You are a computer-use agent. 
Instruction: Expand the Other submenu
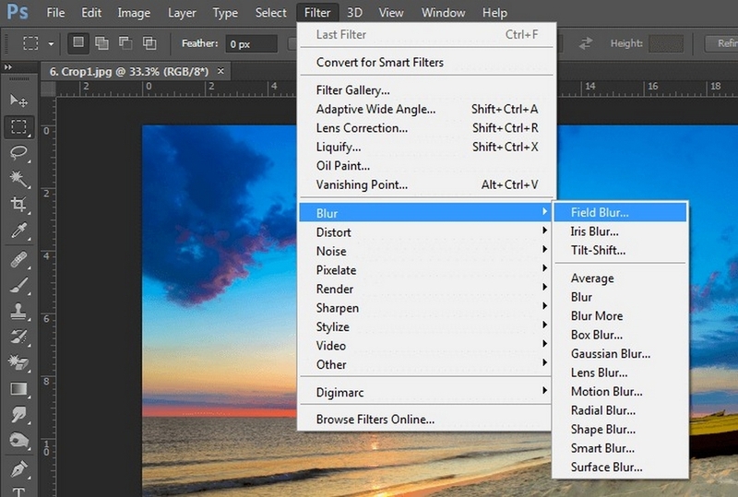(x=425, y=364)
